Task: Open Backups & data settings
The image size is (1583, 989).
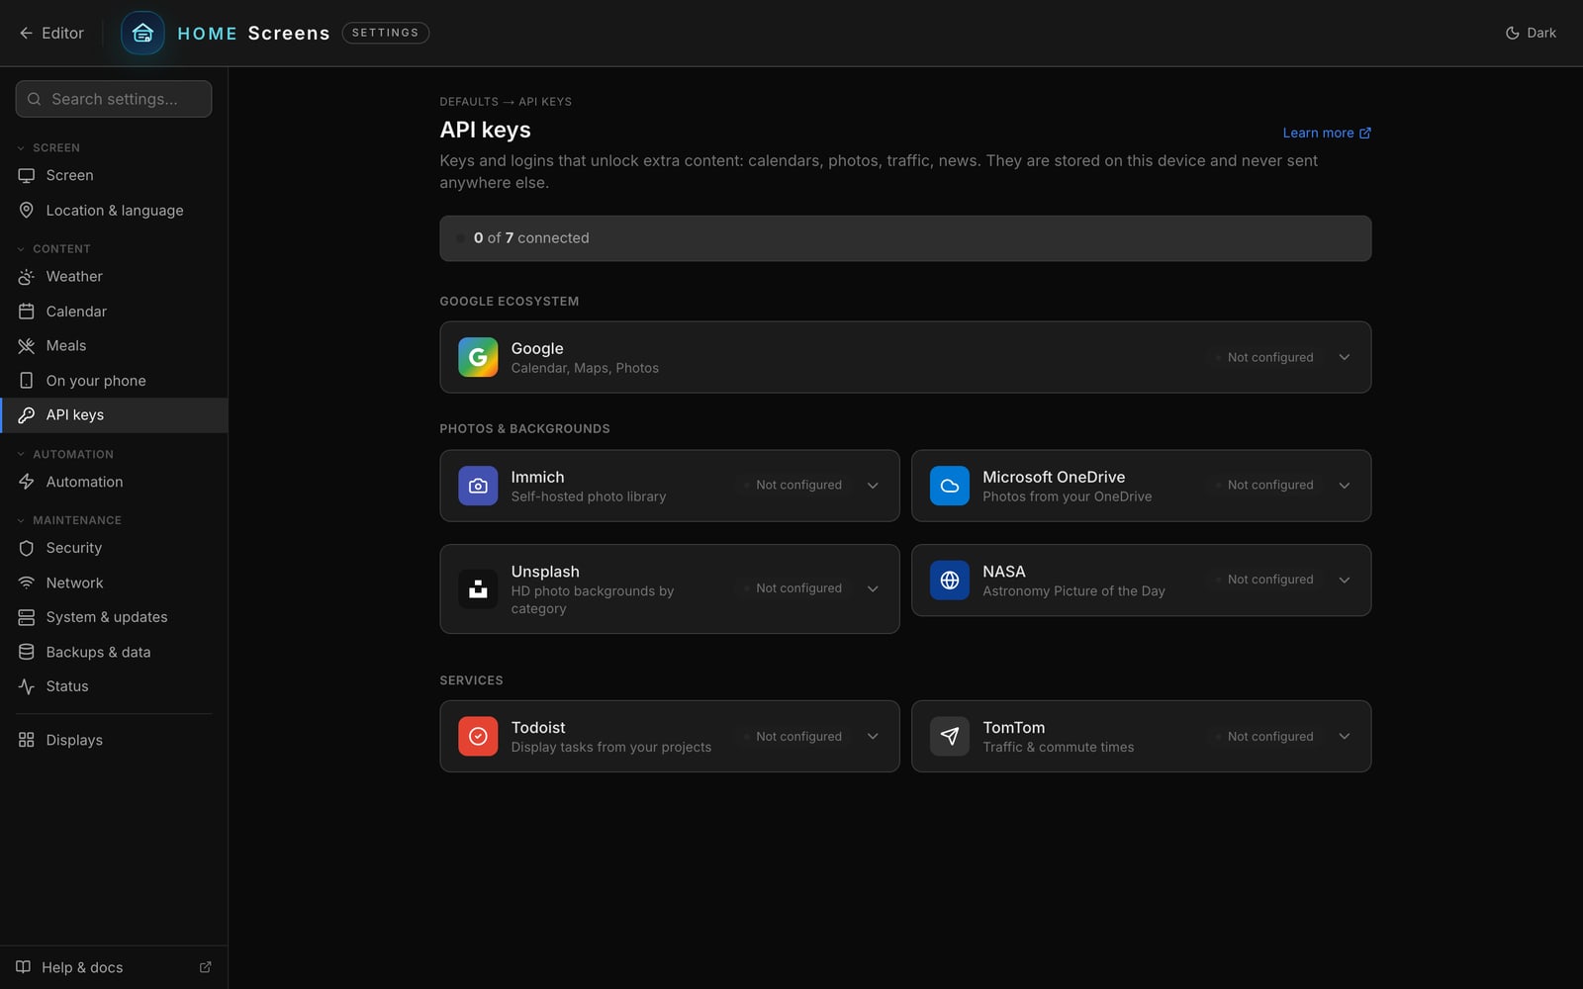Action: pyautogui.click(x=114, y=652)
